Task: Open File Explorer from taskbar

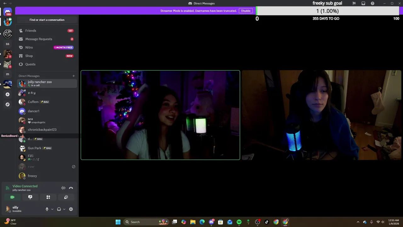Action: coord(193,222)
